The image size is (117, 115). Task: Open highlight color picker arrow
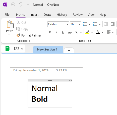tap(92, 32)
